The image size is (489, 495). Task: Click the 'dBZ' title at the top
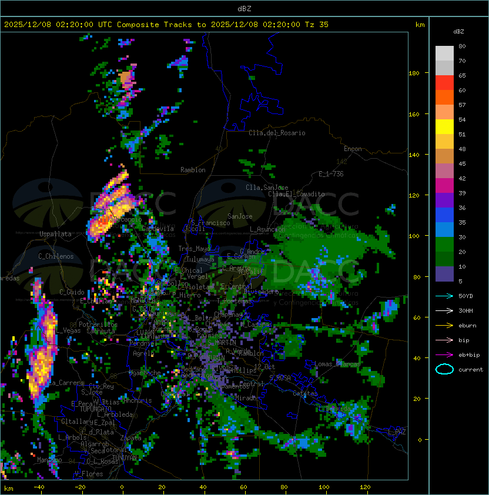(244, 9)
